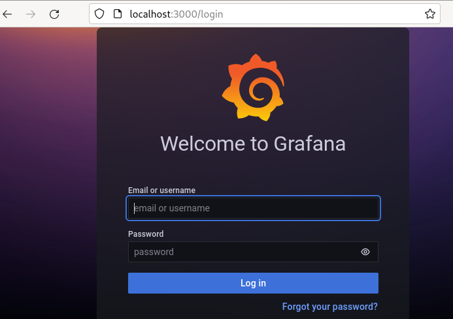This screenshot has width=453, height=319.
Task: Click the Welcome to Grafana heading
Action: (253, 144)
